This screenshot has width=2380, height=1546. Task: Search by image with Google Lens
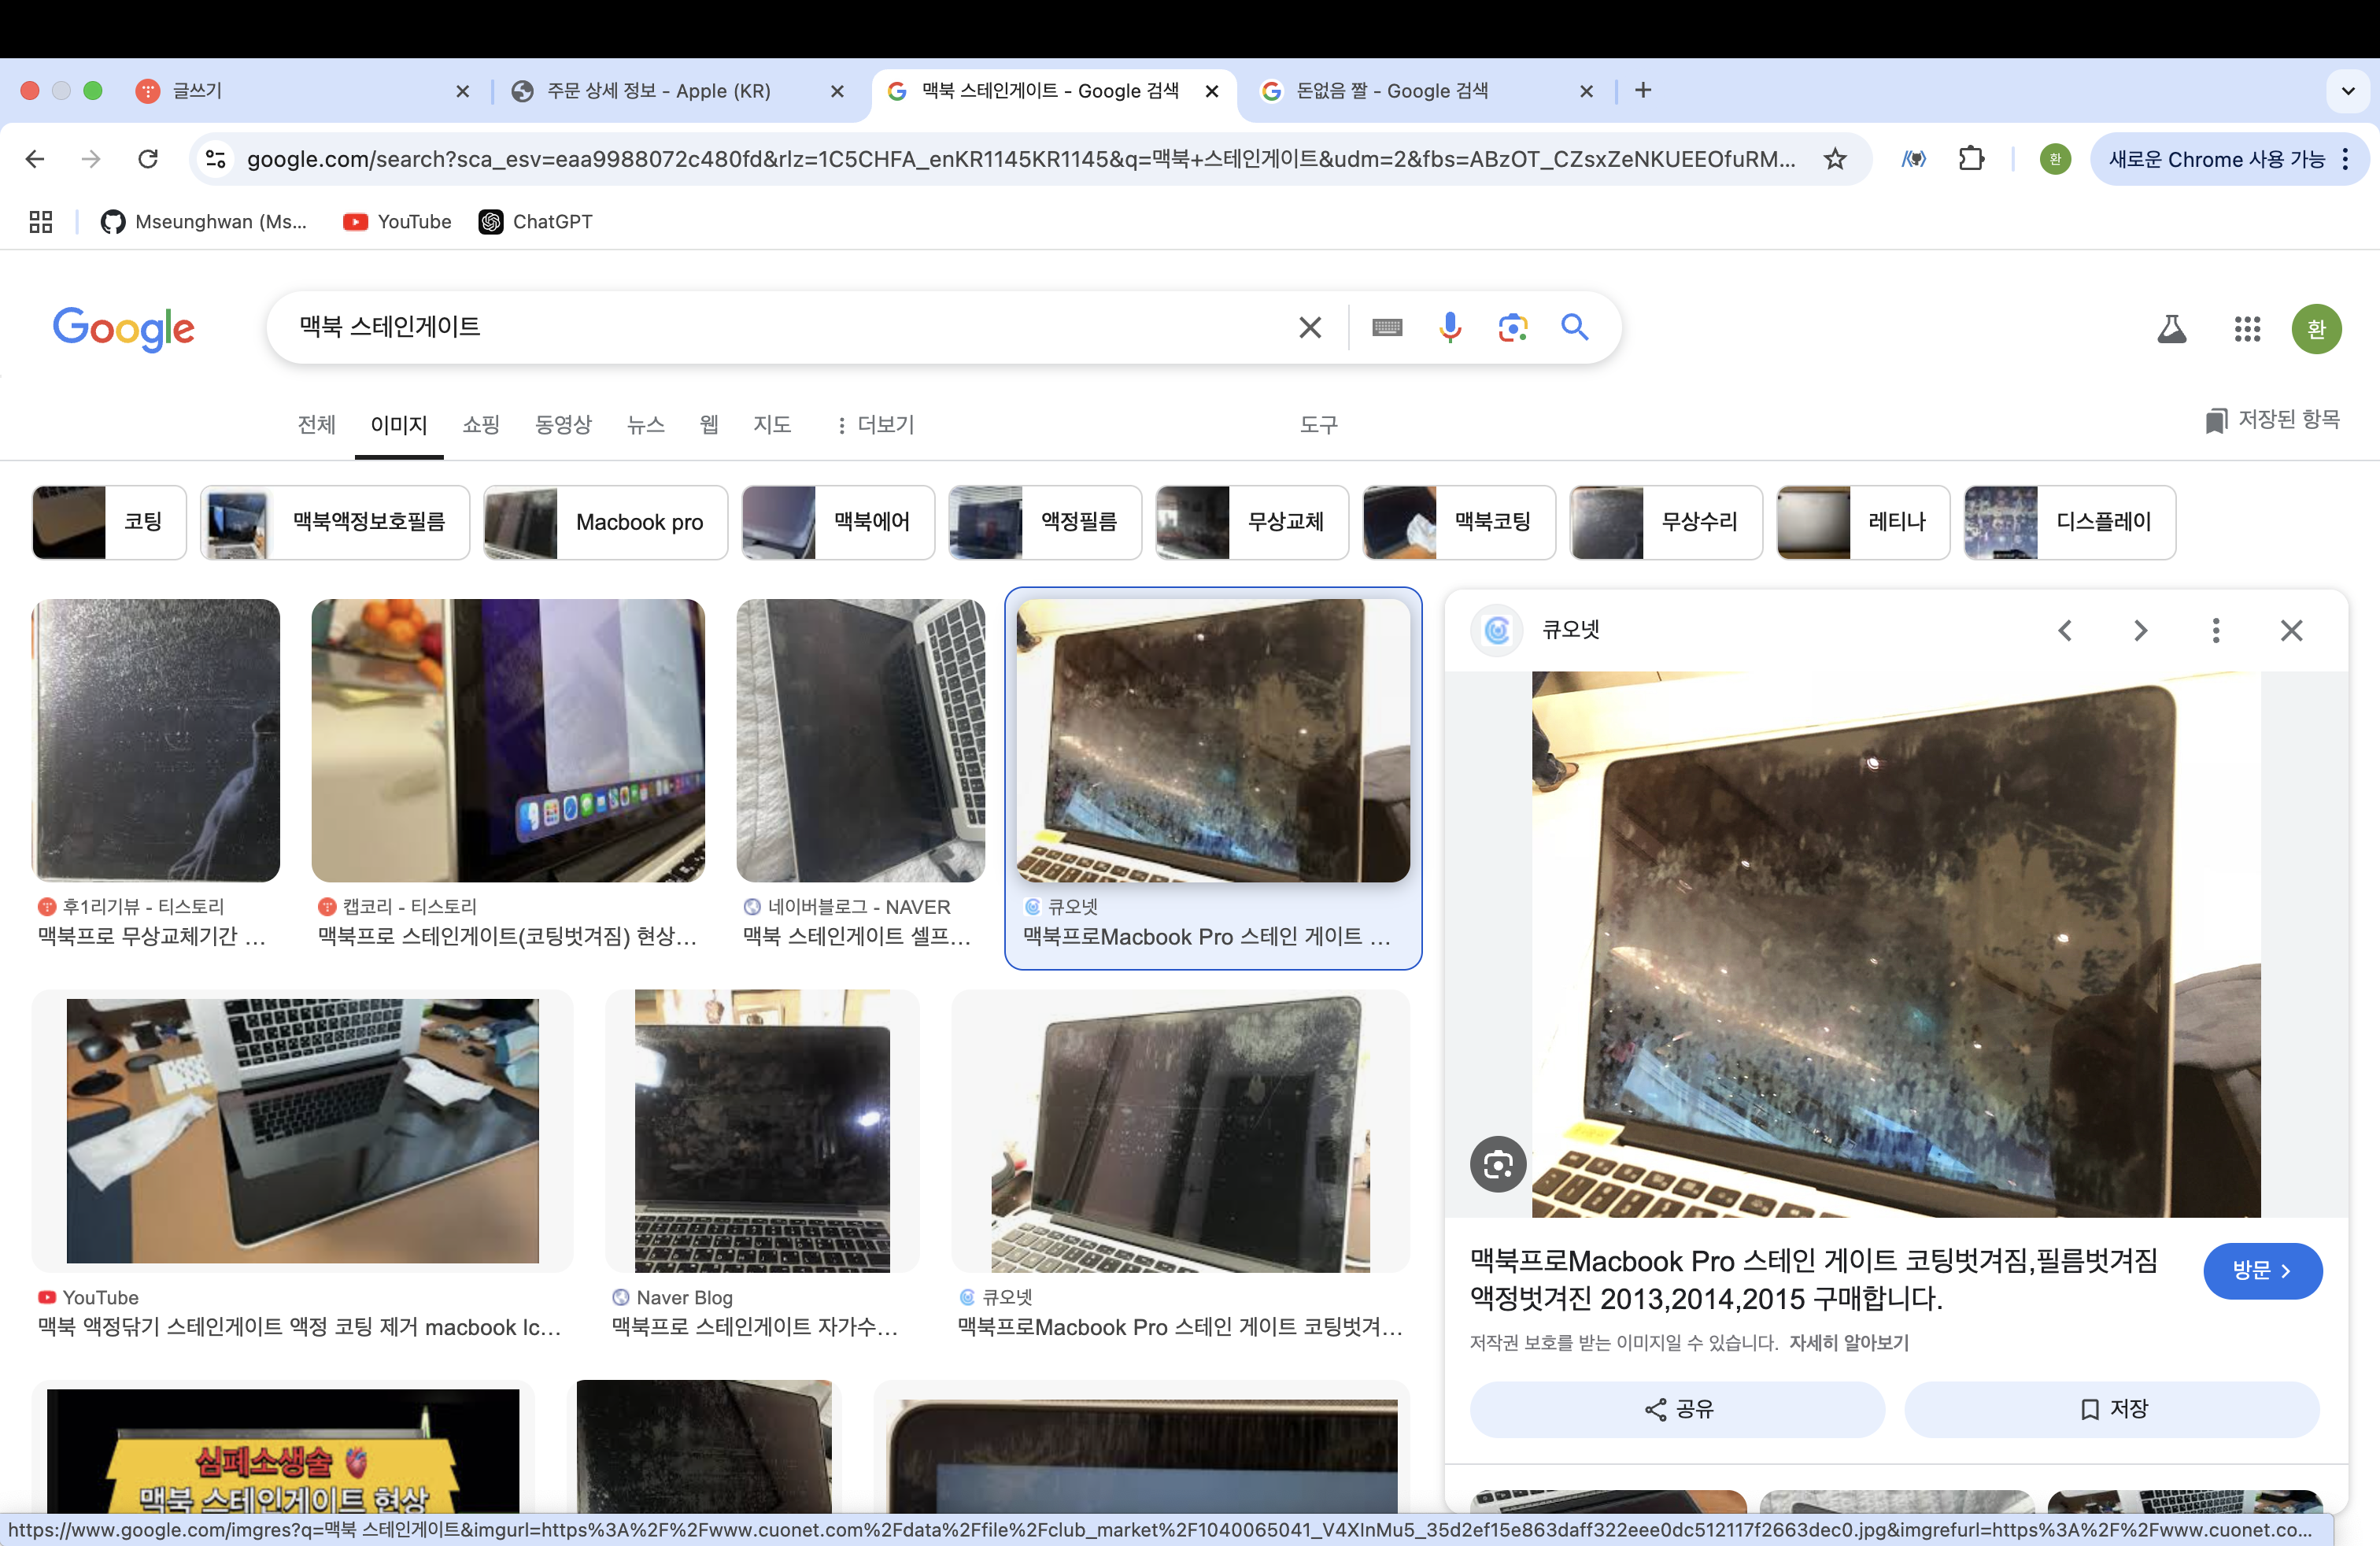(x=1513, y=327)
